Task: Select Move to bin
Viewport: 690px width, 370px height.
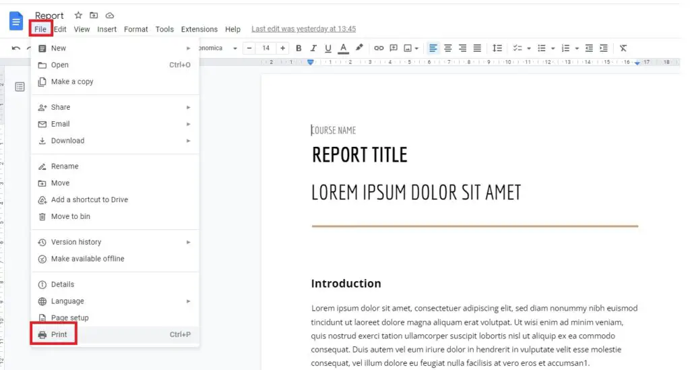Action: coord(115,216)
